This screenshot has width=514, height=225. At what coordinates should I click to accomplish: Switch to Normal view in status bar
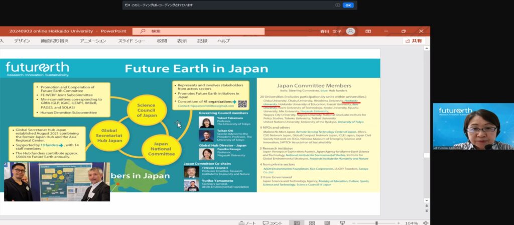[x=297, y=222]
